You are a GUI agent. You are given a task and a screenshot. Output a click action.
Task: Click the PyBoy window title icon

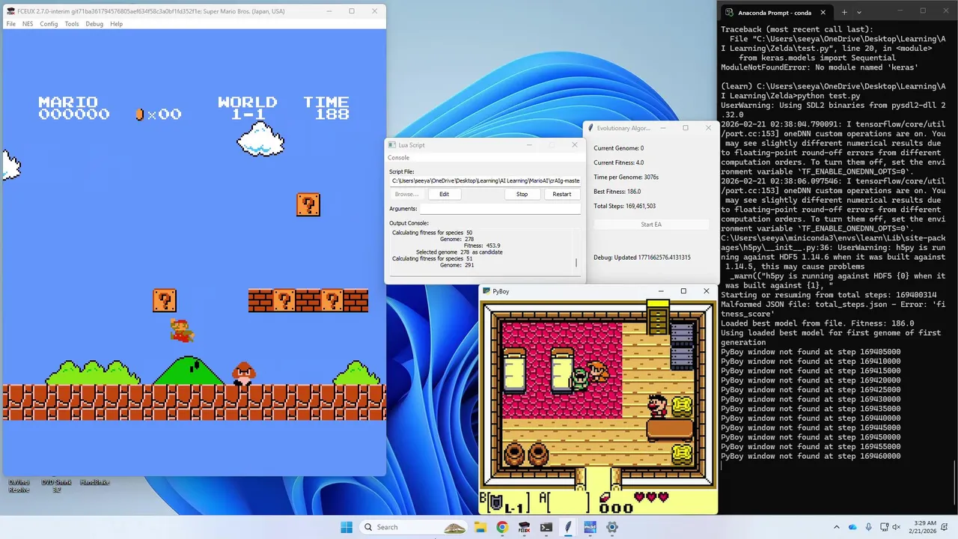(x=486, y=291)
